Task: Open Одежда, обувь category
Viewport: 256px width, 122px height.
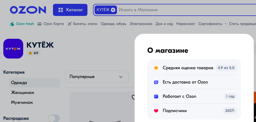Action: pos(113,24)
